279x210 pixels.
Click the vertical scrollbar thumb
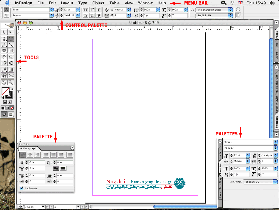click(271, 88)
